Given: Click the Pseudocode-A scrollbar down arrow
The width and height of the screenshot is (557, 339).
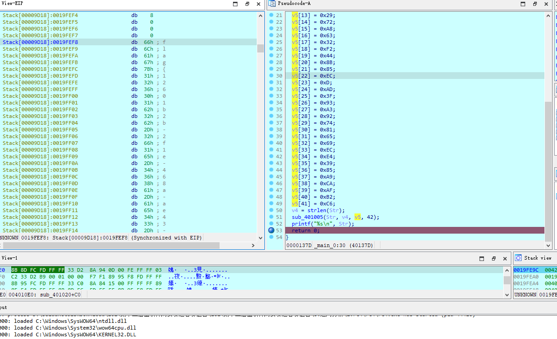Looking at the screenshot, I should point(548,245).
